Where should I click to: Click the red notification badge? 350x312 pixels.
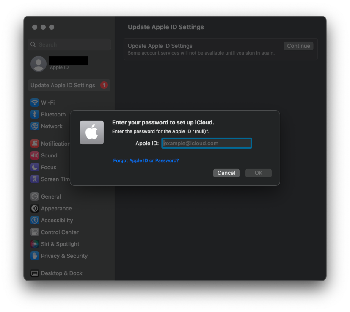[104, 85]
